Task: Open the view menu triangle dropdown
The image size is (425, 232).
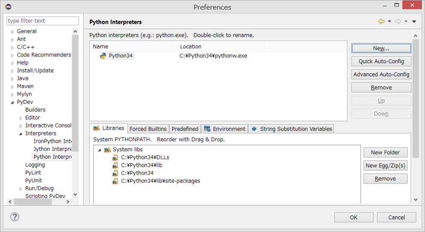Action: 414,21
